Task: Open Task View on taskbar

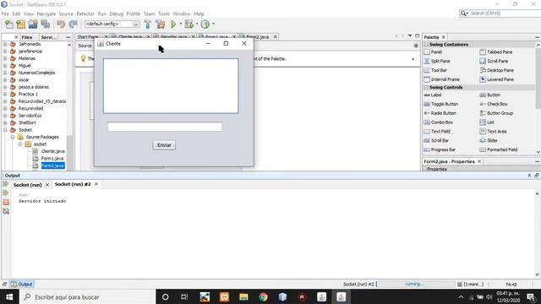Action: click(x=184, y=296)
